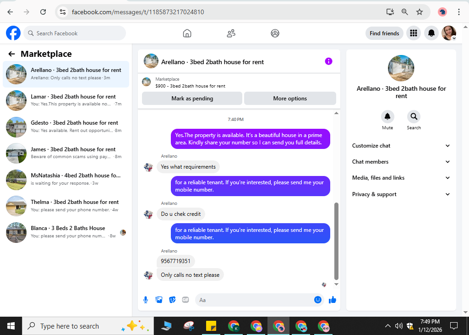Click listing thumbnail in right info panel
The height and width of the screenshot is (335, 469).
click(401, 68)
